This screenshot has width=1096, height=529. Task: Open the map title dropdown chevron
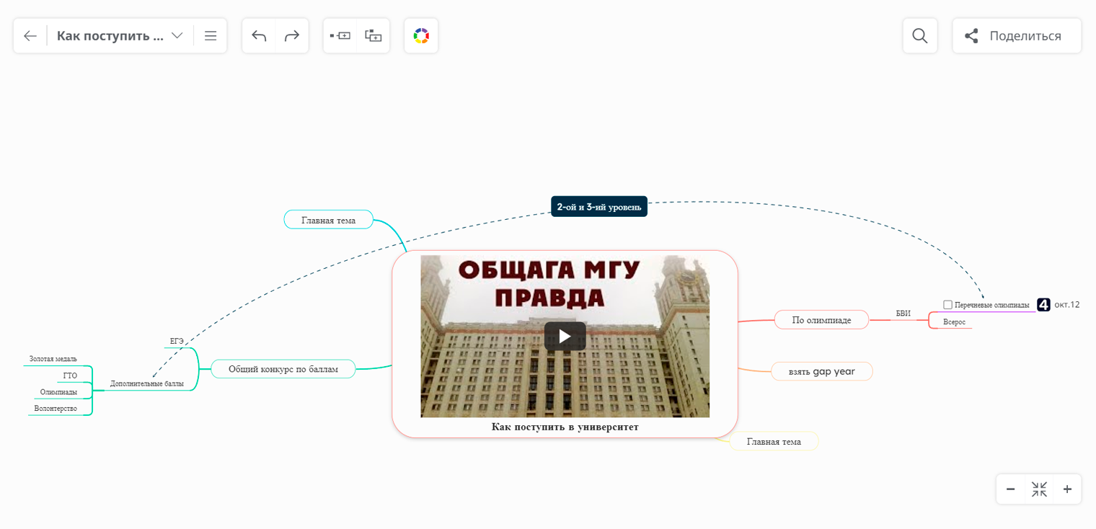(177, 36)
